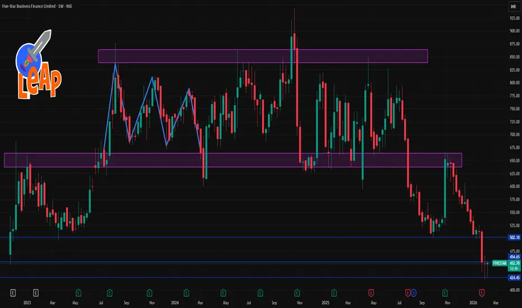Open the green earnings marker after the 2024 label

[187, 293]
